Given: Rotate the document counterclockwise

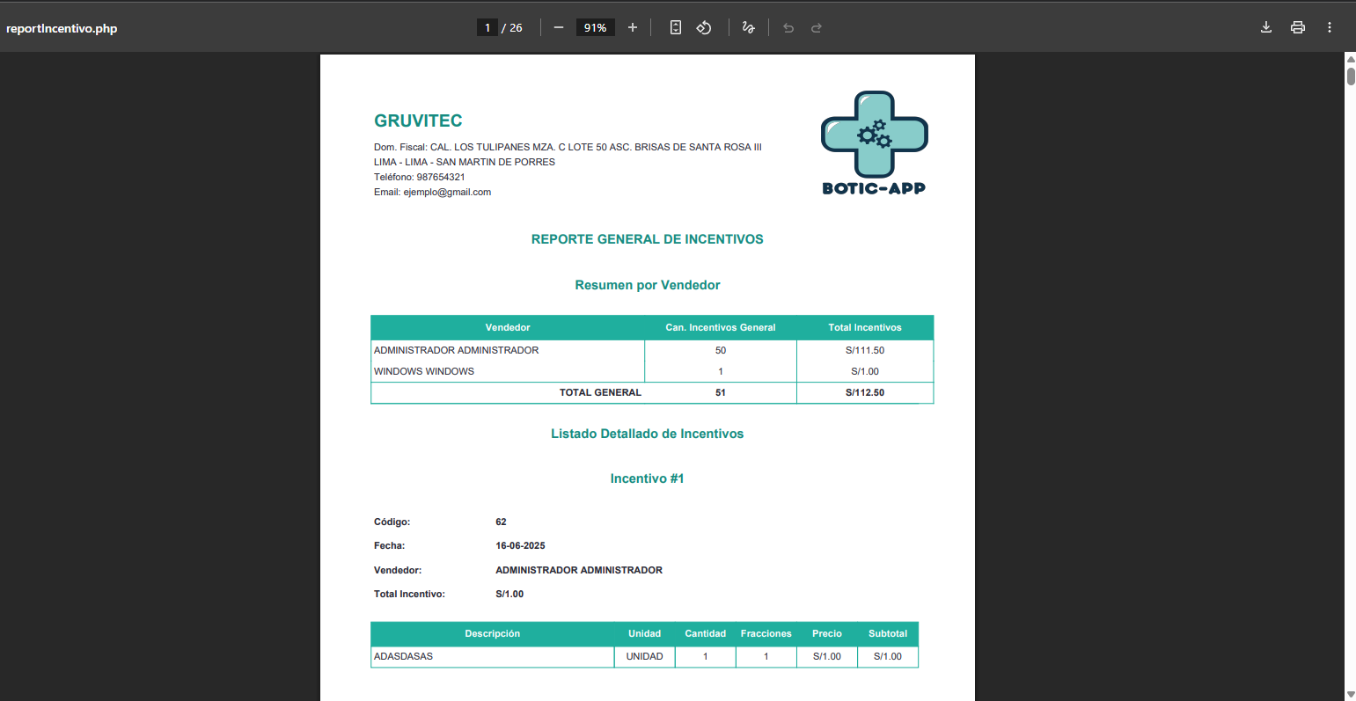Looking at the screenshot, I should tap(703, 27).
